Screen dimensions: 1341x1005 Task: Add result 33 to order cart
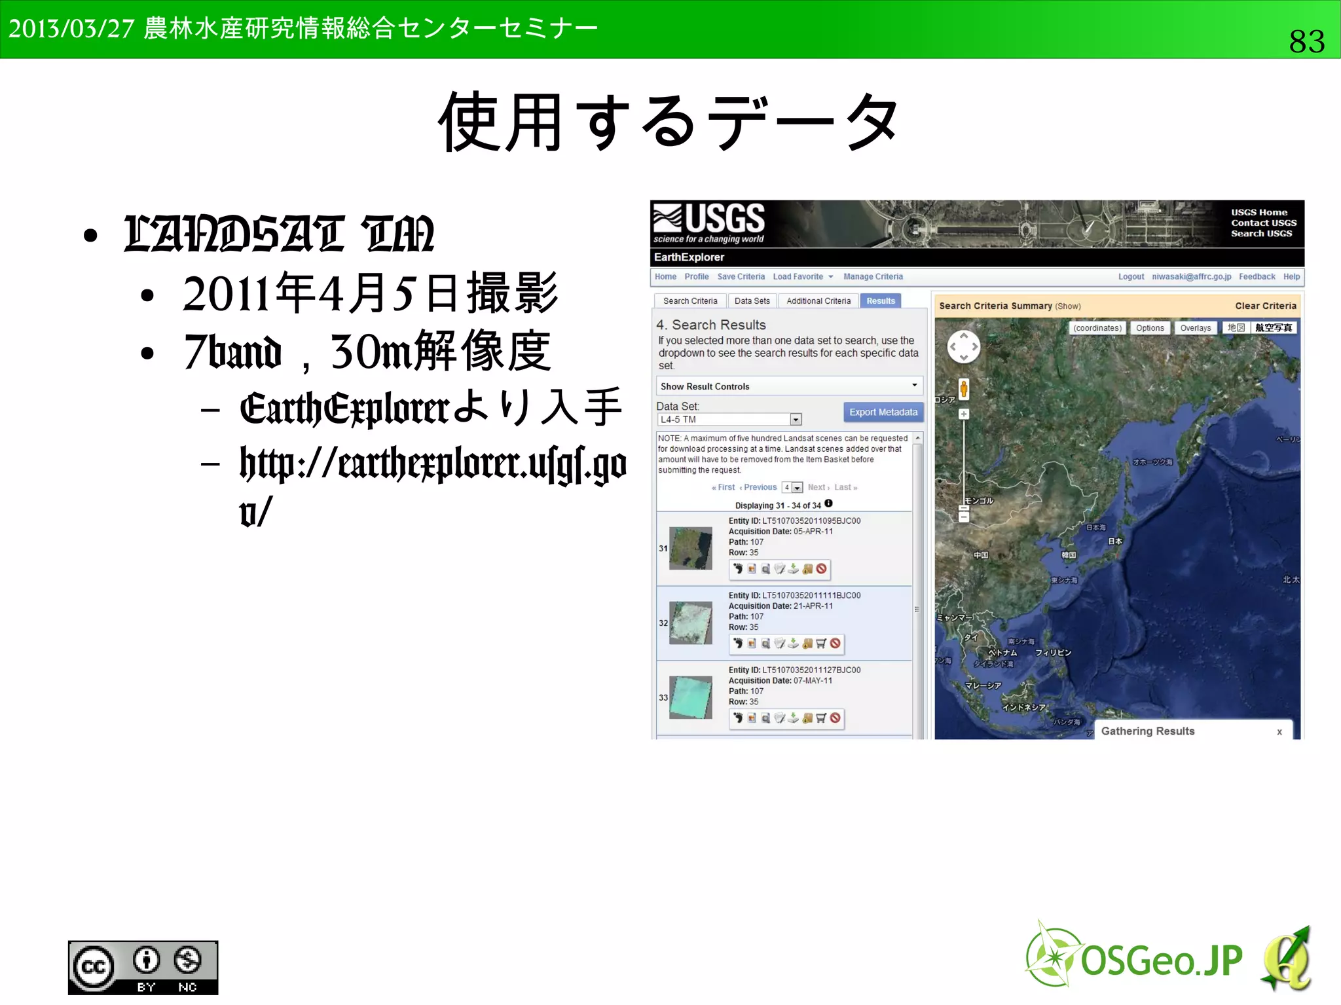[821, 718]
